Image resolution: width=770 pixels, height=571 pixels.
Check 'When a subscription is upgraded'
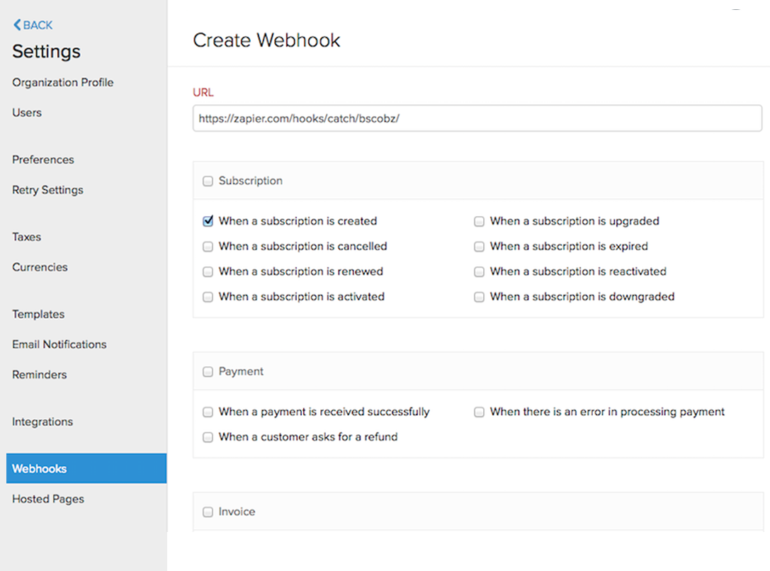(479, 221)
